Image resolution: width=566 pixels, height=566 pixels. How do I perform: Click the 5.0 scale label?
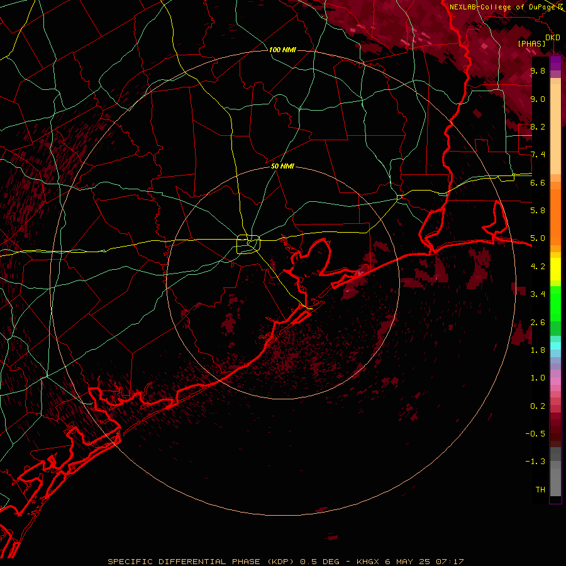[538, 238]
